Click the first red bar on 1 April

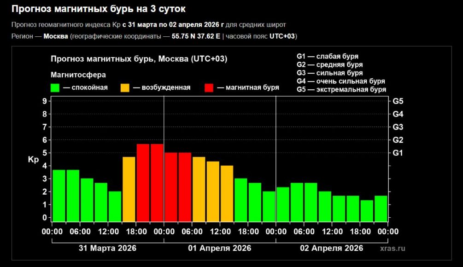[x=171, y=186]
